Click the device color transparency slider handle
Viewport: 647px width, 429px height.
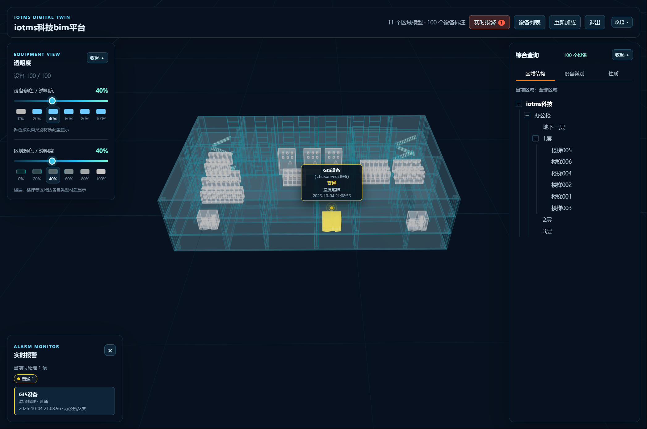52,101
